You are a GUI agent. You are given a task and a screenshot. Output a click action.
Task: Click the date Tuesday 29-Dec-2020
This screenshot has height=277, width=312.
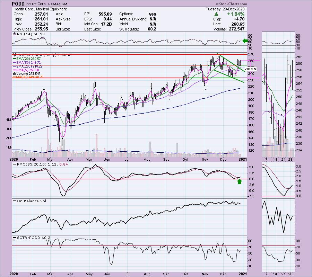pyautogui.click(x=225, y=9)
